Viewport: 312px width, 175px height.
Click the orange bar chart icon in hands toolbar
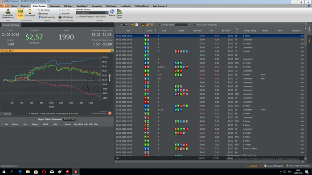148,25
